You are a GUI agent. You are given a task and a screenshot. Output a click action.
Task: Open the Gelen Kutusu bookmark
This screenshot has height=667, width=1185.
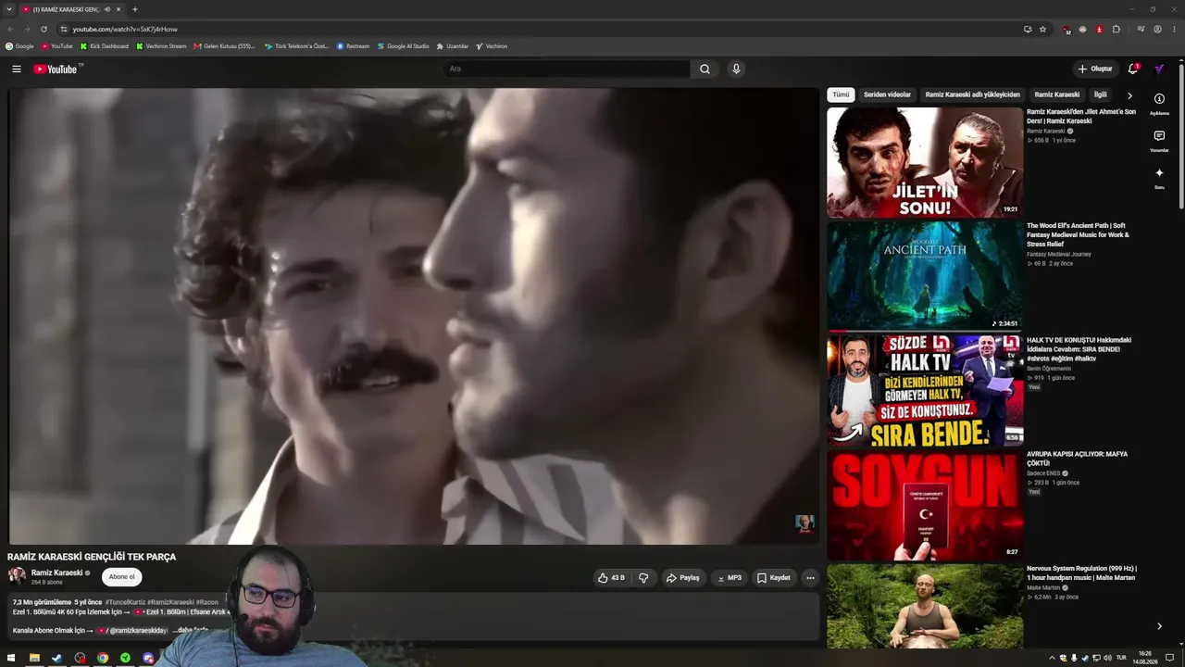pyautogui.click(x=224, y=46)
